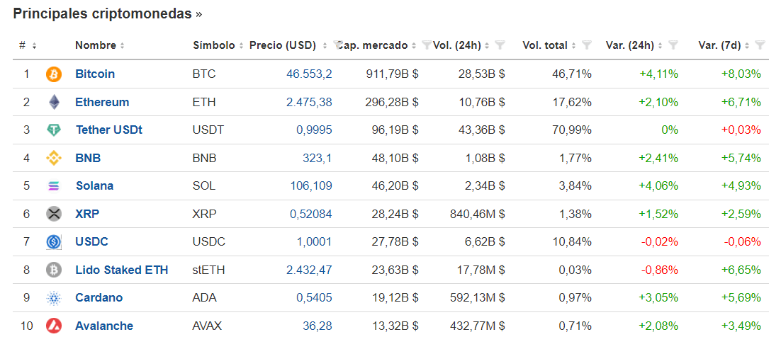Screen dimensions: 781x349
Task: Open filter for Vol. total column
Action: (586, 45)
